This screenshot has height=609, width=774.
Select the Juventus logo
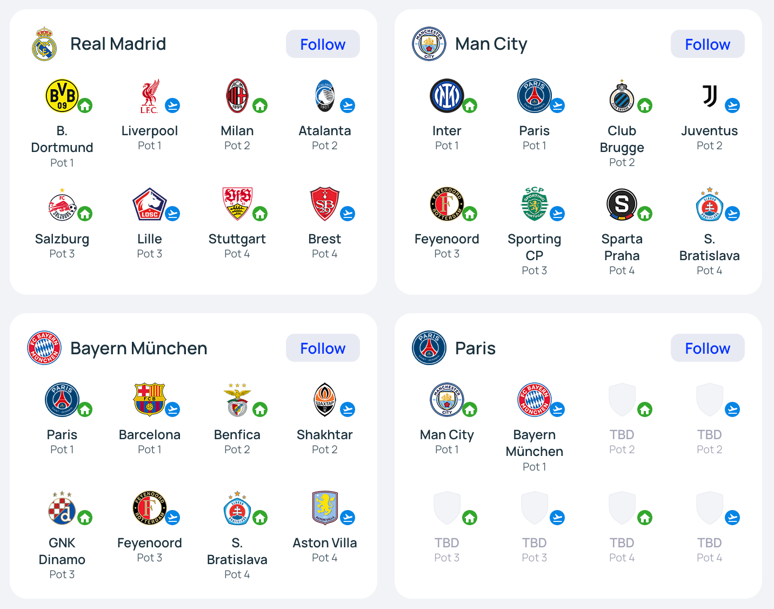709,96
